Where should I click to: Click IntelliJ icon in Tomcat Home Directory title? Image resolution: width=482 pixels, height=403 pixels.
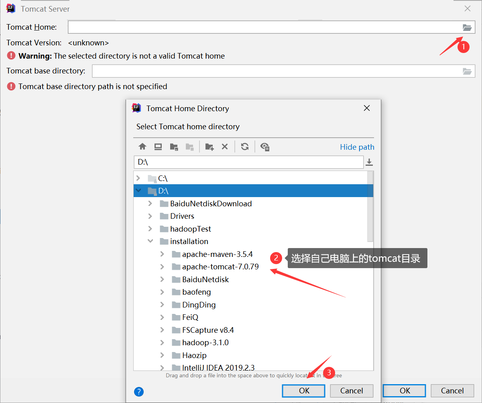point(136,108)
